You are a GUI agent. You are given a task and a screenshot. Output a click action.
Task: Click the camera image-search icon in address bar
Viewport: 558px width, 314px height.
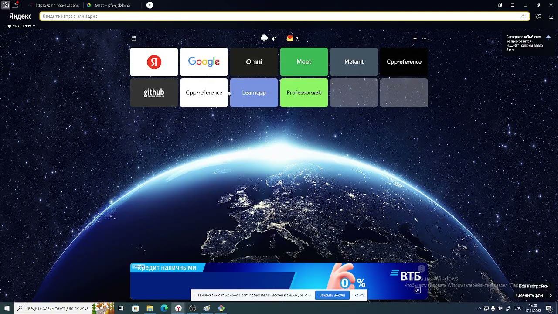[x=523, y=16]
